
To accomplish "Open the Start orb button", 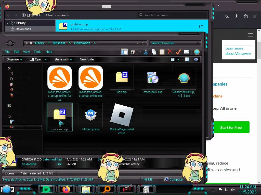I will pos(7,189).
